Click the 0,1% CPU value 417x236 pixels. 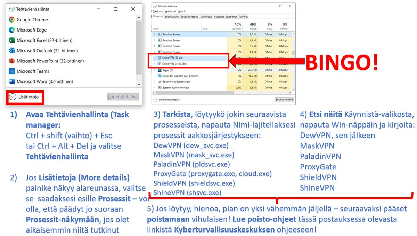click(x=239, y=88)
